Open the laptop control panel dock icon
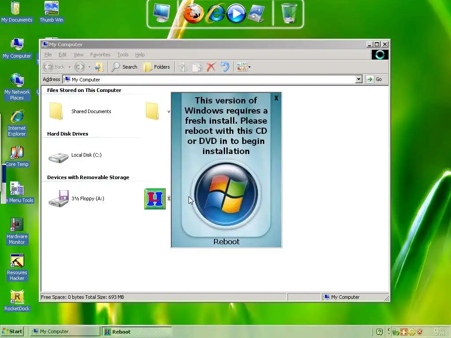Viewport: 451px width, 338px height. tap(257, 14)
